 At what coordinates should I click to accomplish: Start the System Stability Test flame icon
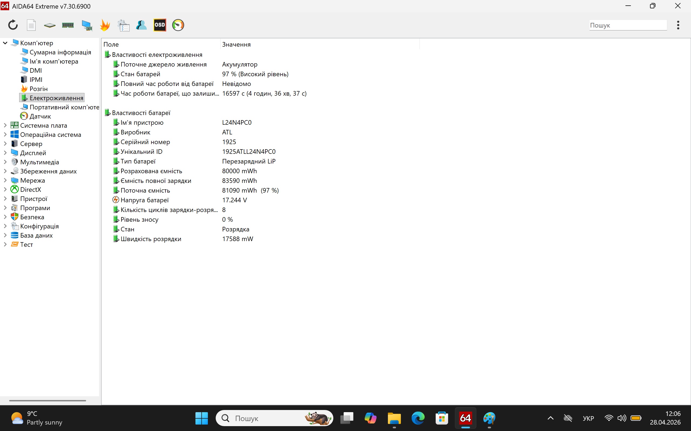pos(105,25)
